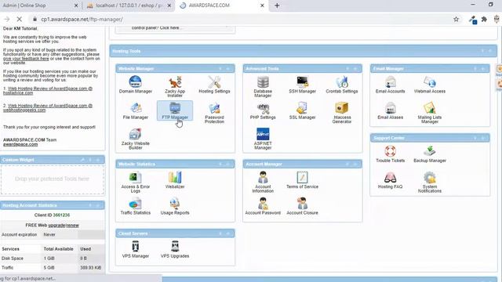Viewport: 502px width, 282px height.
Task: Open PHP Settings
Action: tap(263, 111)
